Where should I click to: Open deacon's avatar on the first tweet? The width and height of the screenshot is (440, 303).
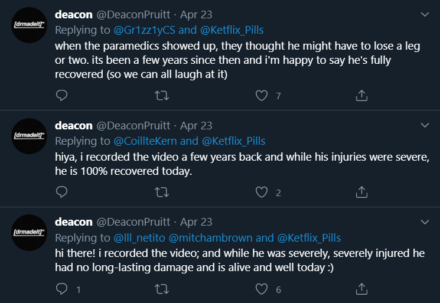click(x=29, y=25)
